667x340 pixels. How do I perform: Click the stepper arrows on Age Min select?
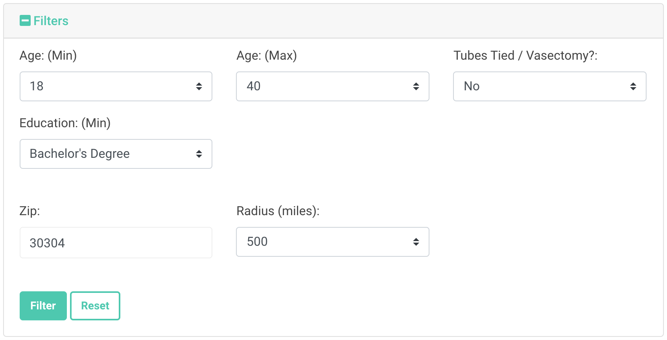coord(200,86)
